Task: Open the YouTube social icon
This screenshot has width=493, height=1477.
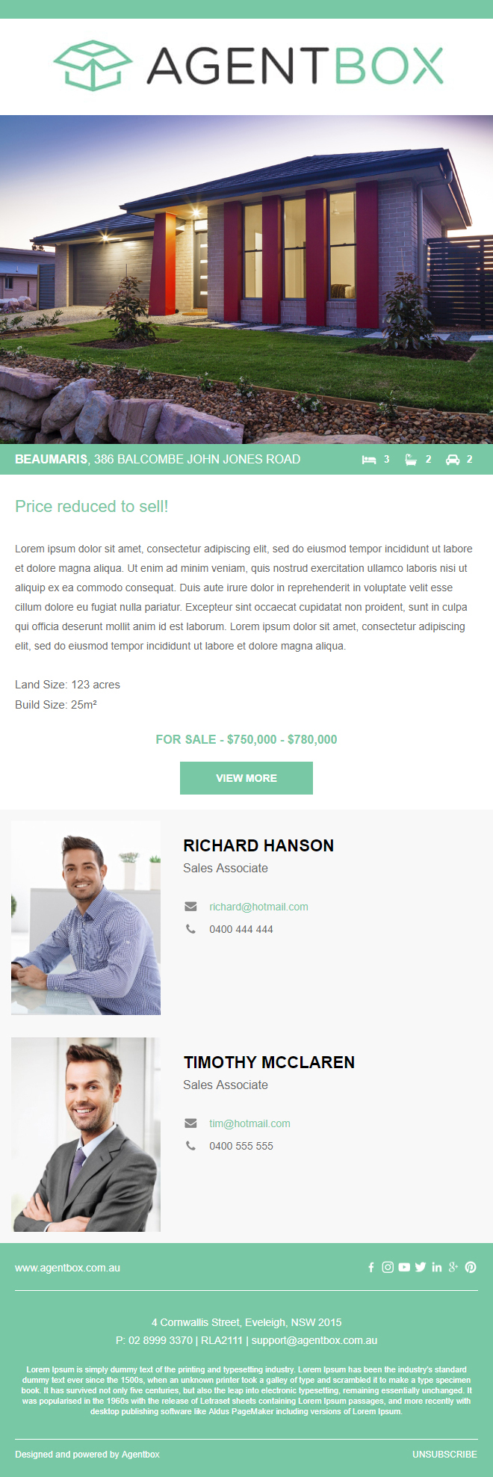Action: [x=404, y=1267]
